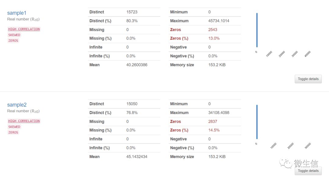Click sample2's red Zeros (%) value 14.5%
The image size is (329, 178).
click(x=214, y=130)
